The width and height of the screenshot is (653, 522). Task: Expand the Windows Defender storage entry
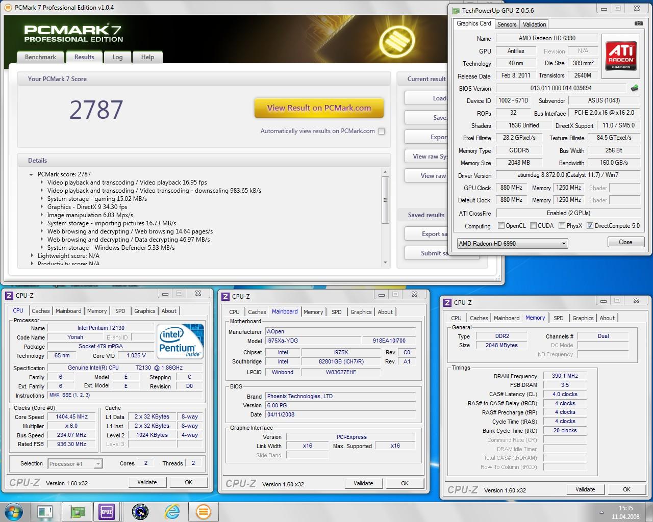[42, 248]
